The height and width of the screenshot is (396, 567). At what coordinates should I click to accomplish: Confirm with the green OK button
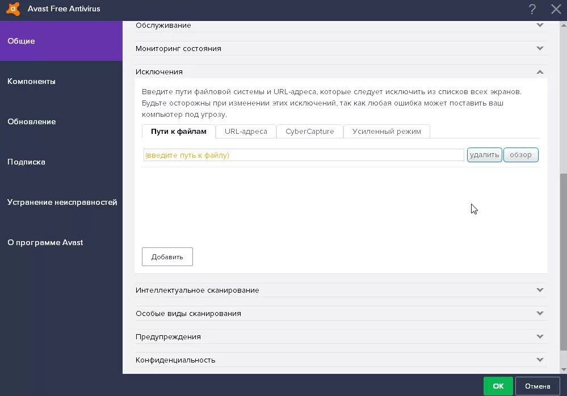pyautogui.click(x=498, y=386)
